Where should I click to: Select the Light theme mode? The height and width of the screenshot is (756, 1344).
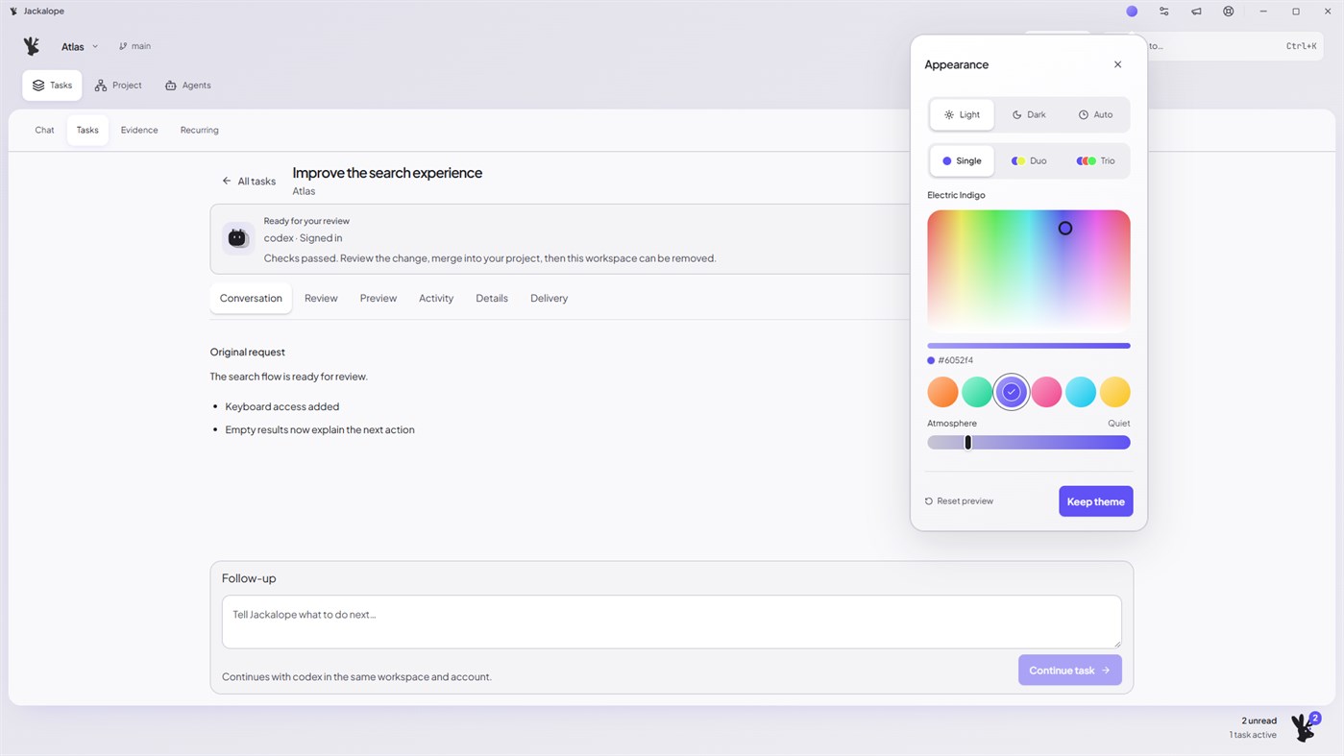(962, 114)
